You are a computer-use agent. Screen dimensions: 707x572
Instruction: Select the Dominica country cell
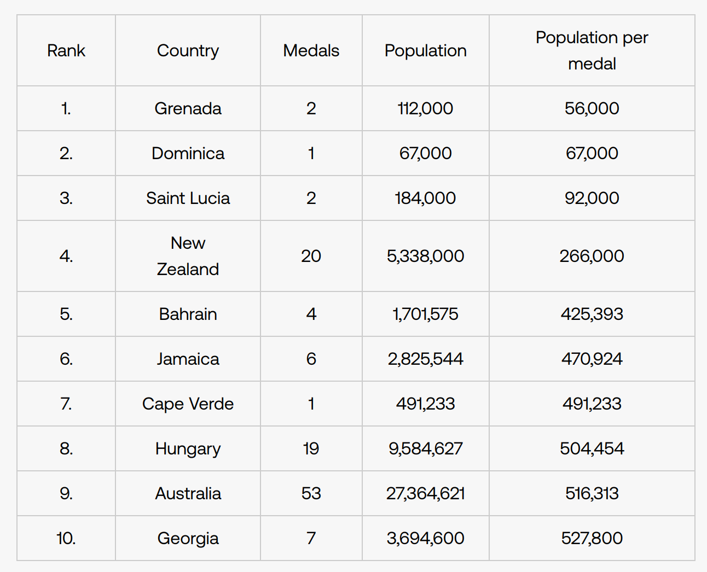click(x=188, y=153)
